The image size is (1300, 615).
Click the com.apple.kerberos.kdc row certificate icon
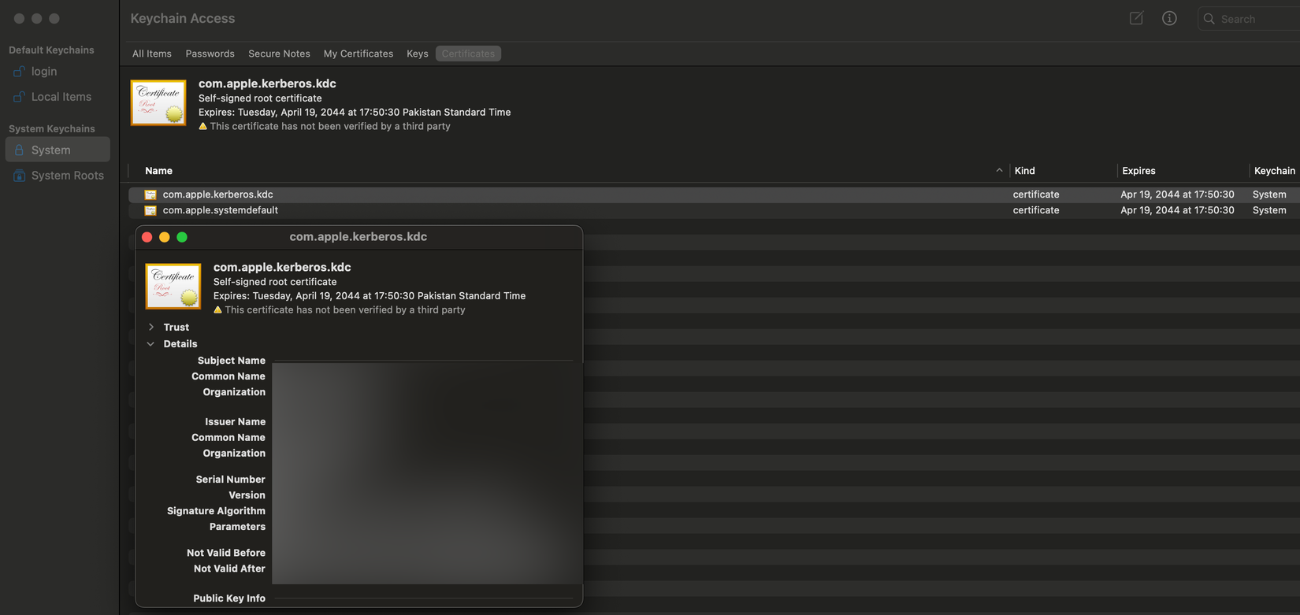[x=150, y=195]
